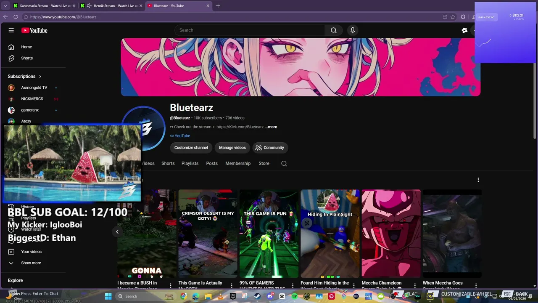Open the pink Frieza Meccha Chameleon thumbnail

coord(391,234)
